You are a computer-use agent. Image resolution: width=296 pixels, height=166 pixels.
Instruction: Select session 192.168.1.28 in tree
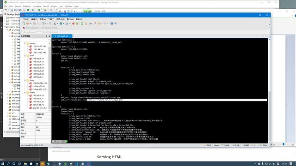pyautogui.click(x=38, y=101)
